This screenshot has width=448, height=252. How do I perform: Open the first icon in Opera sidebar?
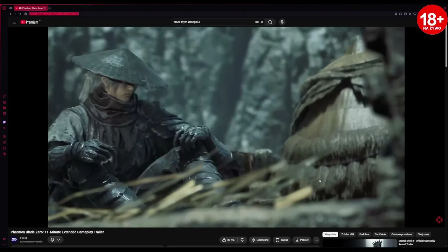click(4, 96)
